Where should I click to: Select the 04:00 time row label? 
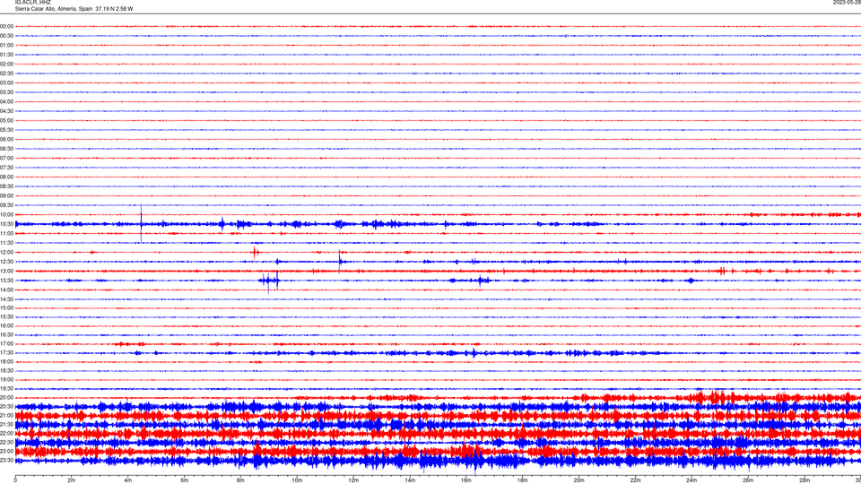click(6, 101)
